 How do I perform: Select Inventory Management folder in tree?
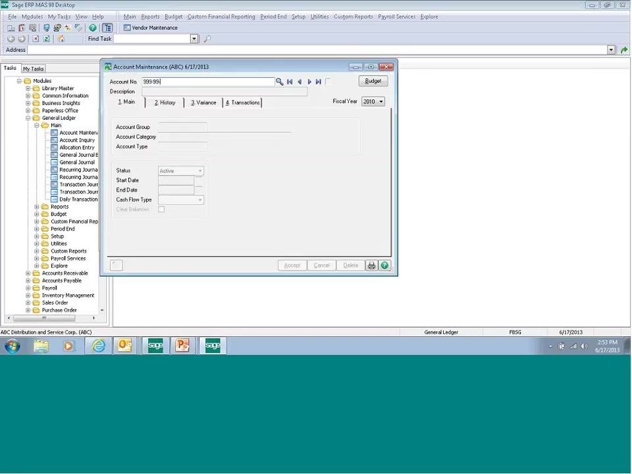coord(68,296)
